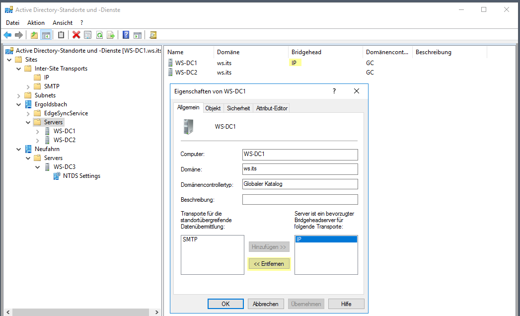Click into the Beschreibung input field
The width and height of the screenshot is (520, 316).
pos(300,200)
